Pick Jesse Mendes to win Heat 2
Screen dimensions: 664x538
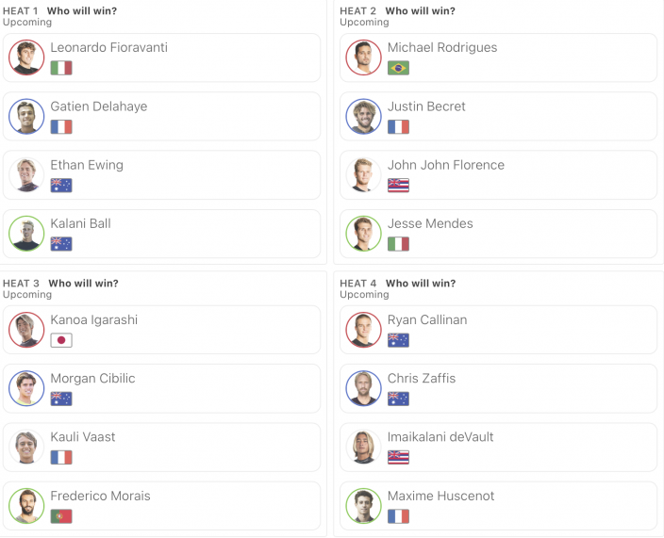point(498,234)
